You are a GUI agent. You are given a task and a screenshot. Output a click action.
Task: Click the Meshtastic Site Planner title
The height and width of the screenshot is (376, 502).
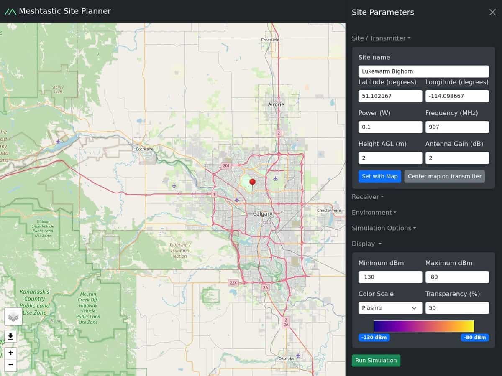[65, 11]
